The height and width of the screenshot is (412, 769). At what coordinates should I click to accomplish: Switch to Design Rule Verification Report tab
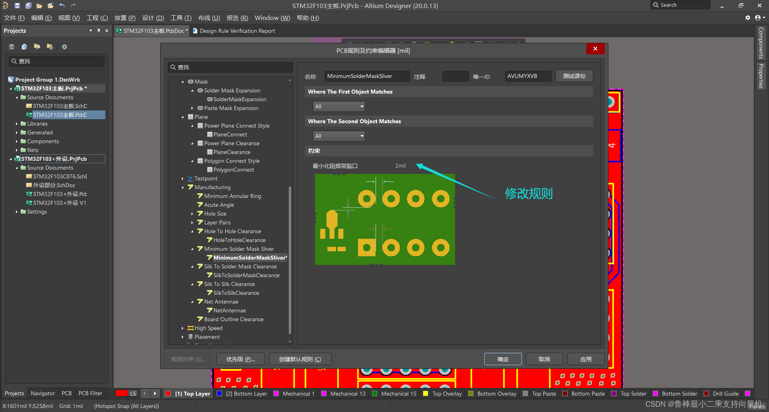234,31
